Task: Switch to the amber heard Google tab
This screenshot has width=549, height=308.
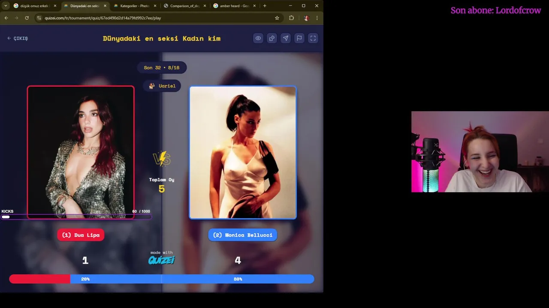Action: [233, 6]
